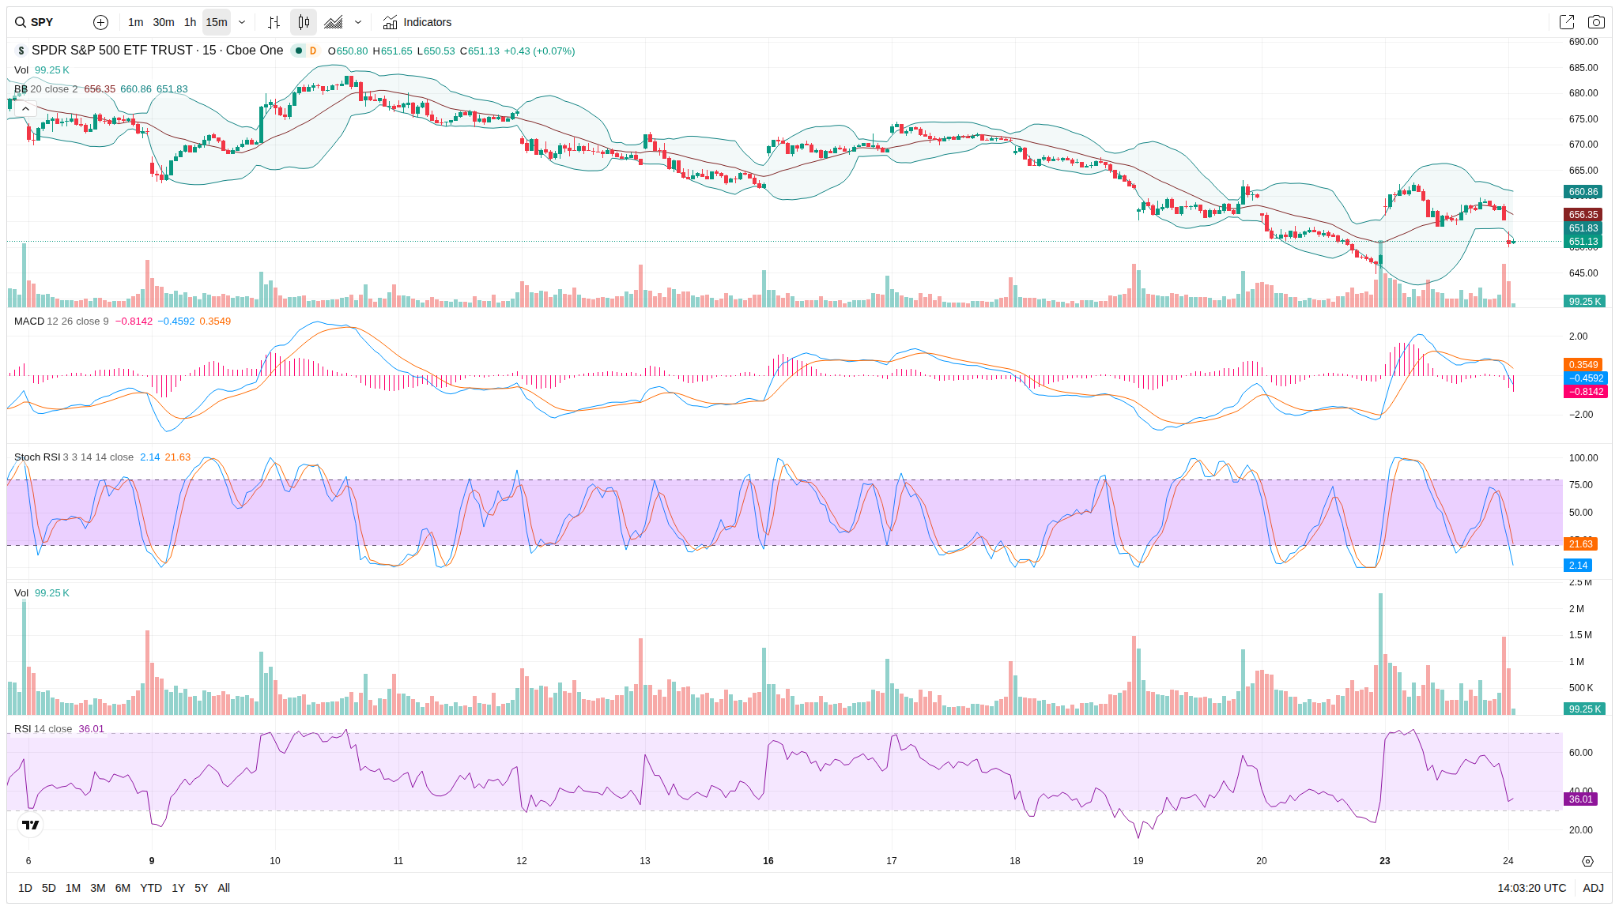1619x910 pixels.
Task: Open the chart snapshot camera
Action: pos(1596,22)
